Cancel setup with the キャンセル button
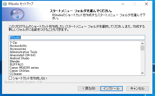This screenshot has height=96, width=155. [138, 88]
